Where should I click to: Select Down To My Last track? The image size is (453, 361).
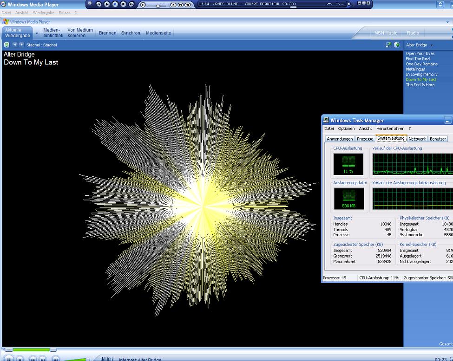click(421, 80)
